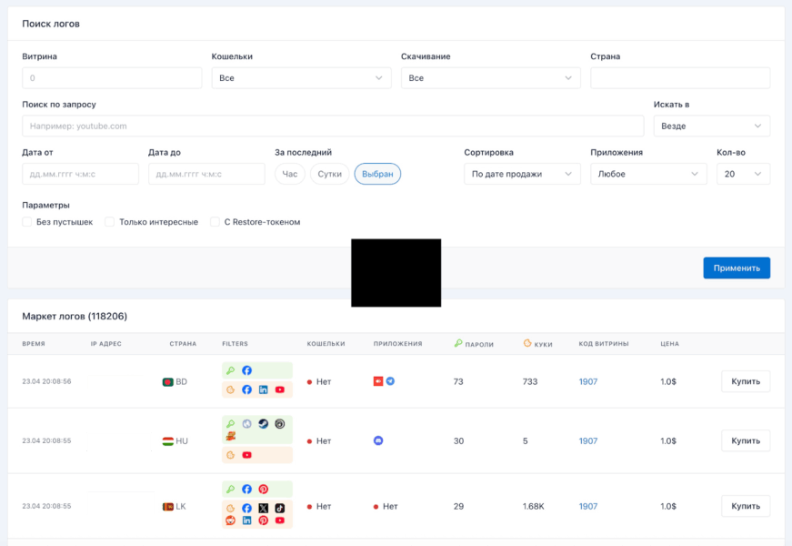This screenshot has width=792, height=546.
Task: Click the LinkedIn icon in the BD row
Action: (263, 389)
